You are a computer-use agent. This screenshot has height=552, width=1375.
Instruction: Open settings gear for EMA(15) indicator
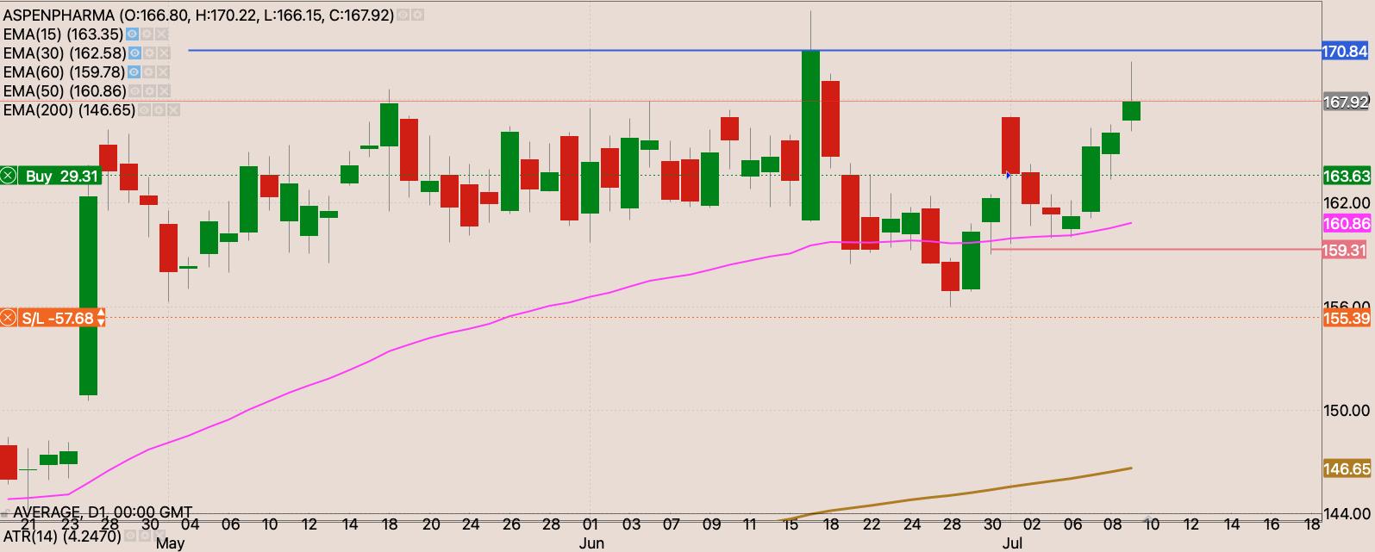[147, 34]
